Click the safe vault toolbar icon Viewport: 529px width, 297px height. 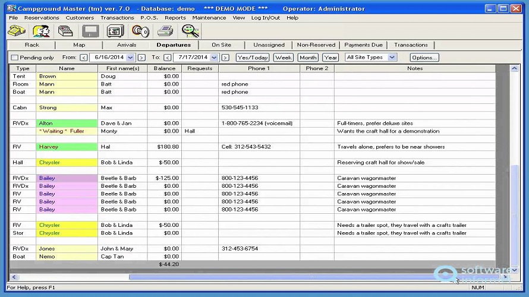[x=115, y=31]
